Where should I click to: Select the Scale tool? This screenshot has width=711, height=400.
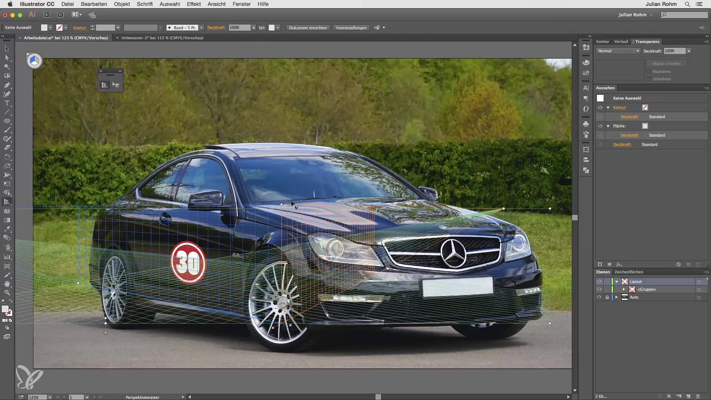(x=7, y=166)
